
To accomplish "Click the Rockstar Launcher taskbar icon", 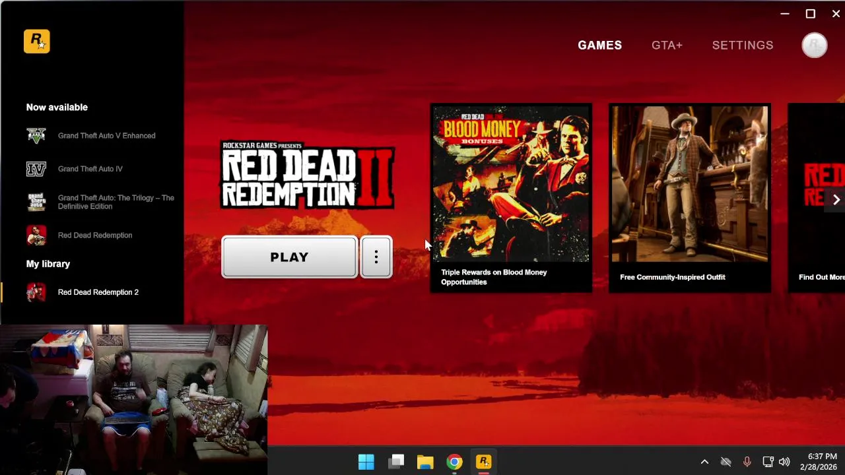I will (x=484, y=462).
